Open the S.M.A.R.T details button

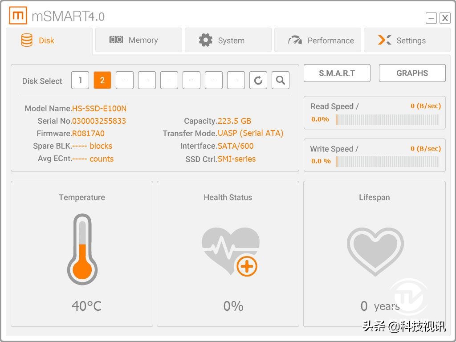coord(337,73)
